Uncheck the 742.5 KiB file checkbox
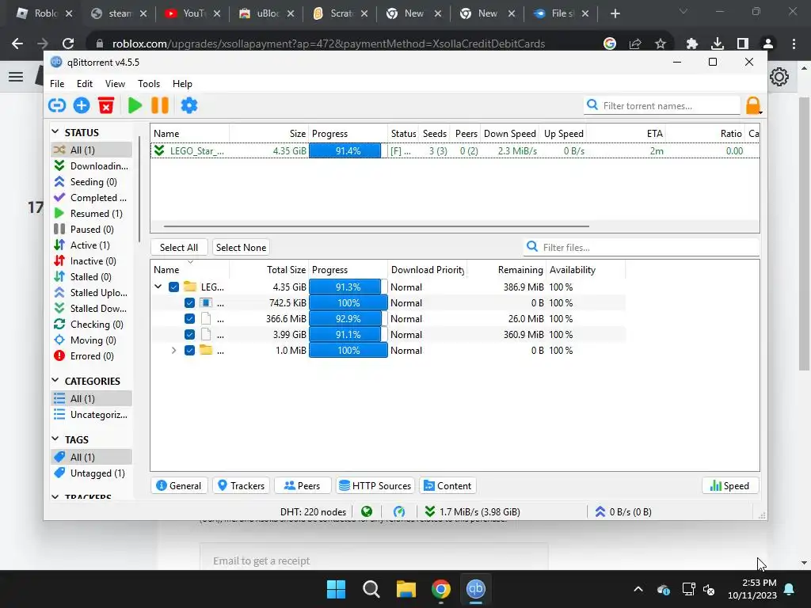The image size is (811, 608). click(190, 303)
